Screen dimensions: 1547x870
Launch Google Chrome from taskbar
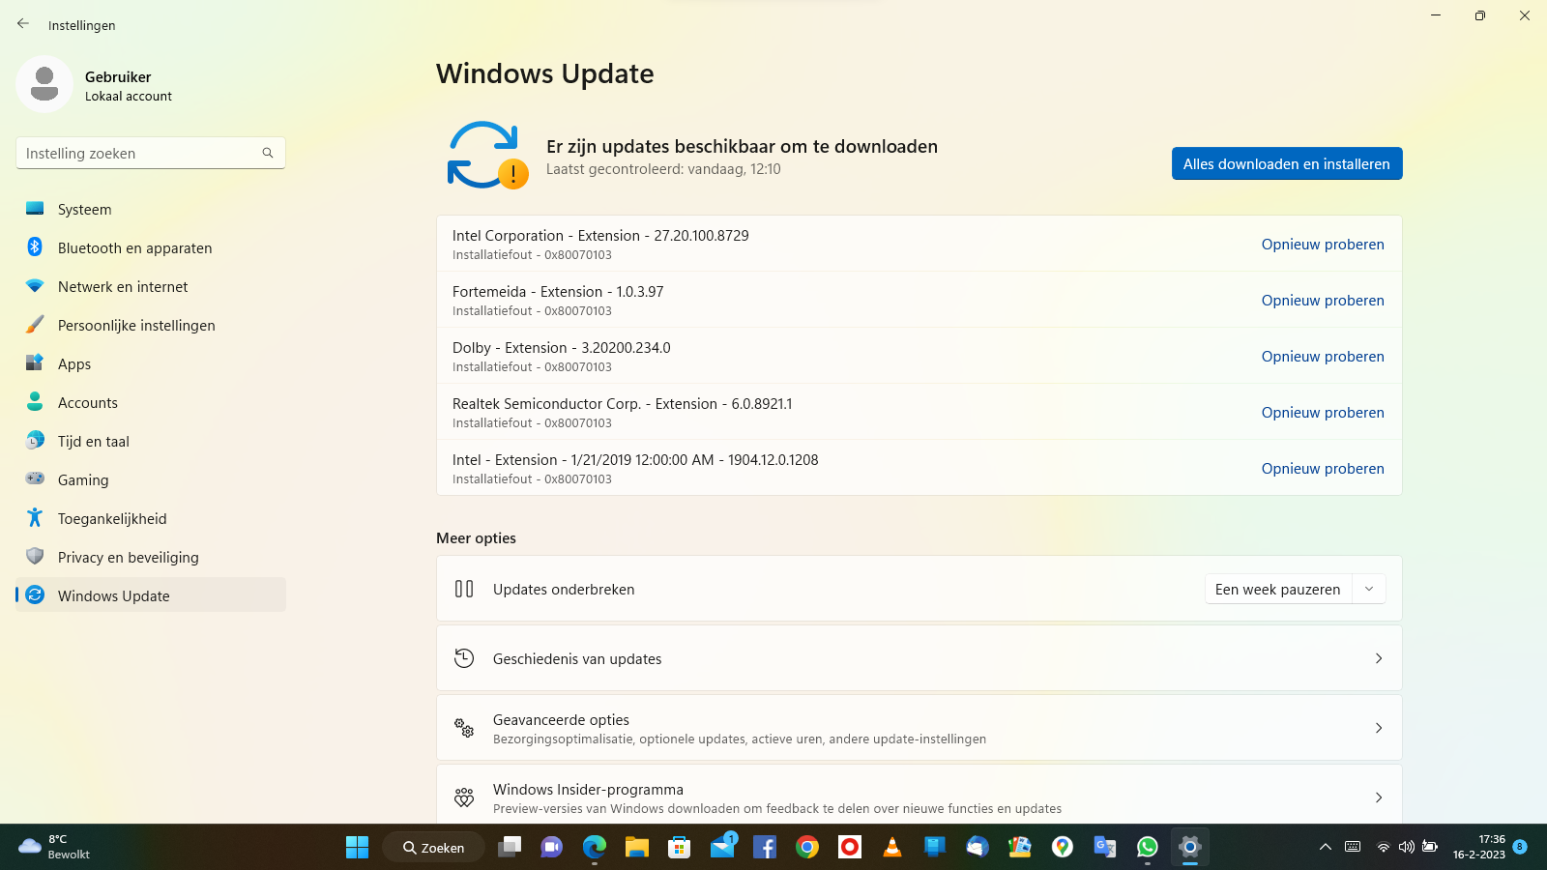807,848
